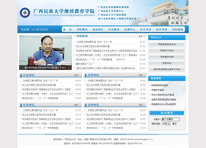Open 网络教育系统平台 platform button
Screen dimensions: 206x148
[167, 44]
